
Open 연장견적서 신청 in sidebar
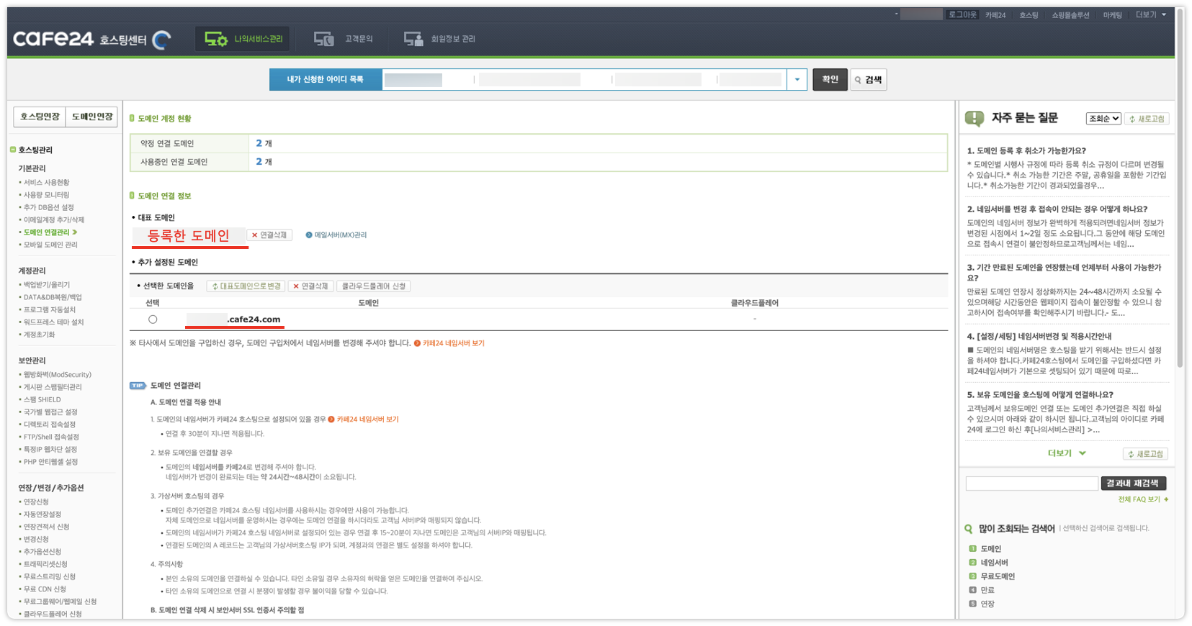(46, 527)
